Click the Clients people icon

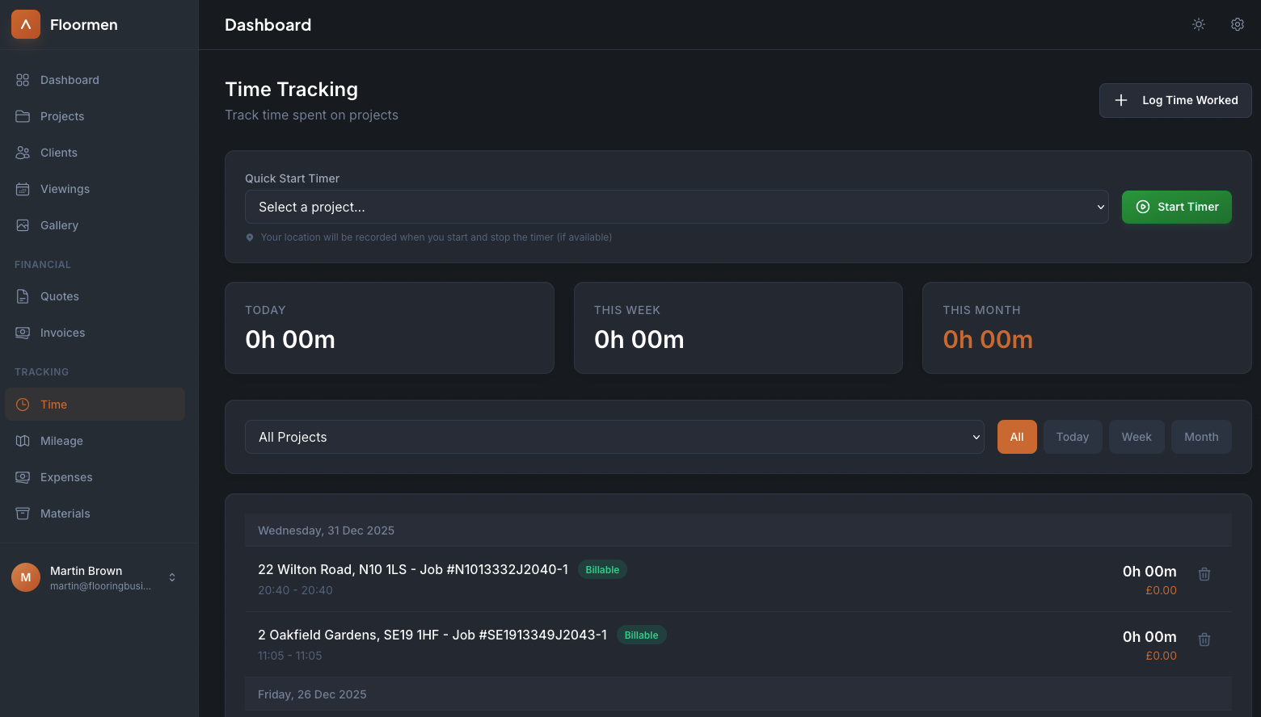(23, 152)
